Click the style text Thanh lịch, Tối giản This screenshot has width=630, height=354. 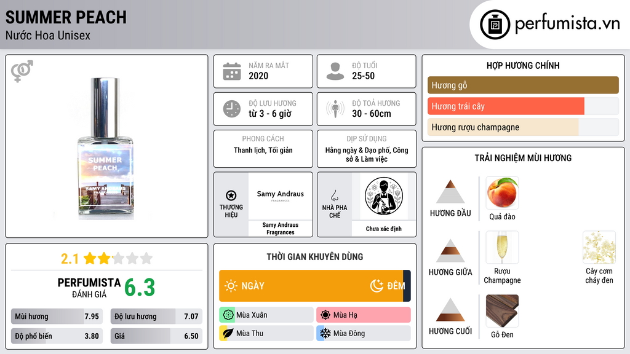(x=263, y=150)
